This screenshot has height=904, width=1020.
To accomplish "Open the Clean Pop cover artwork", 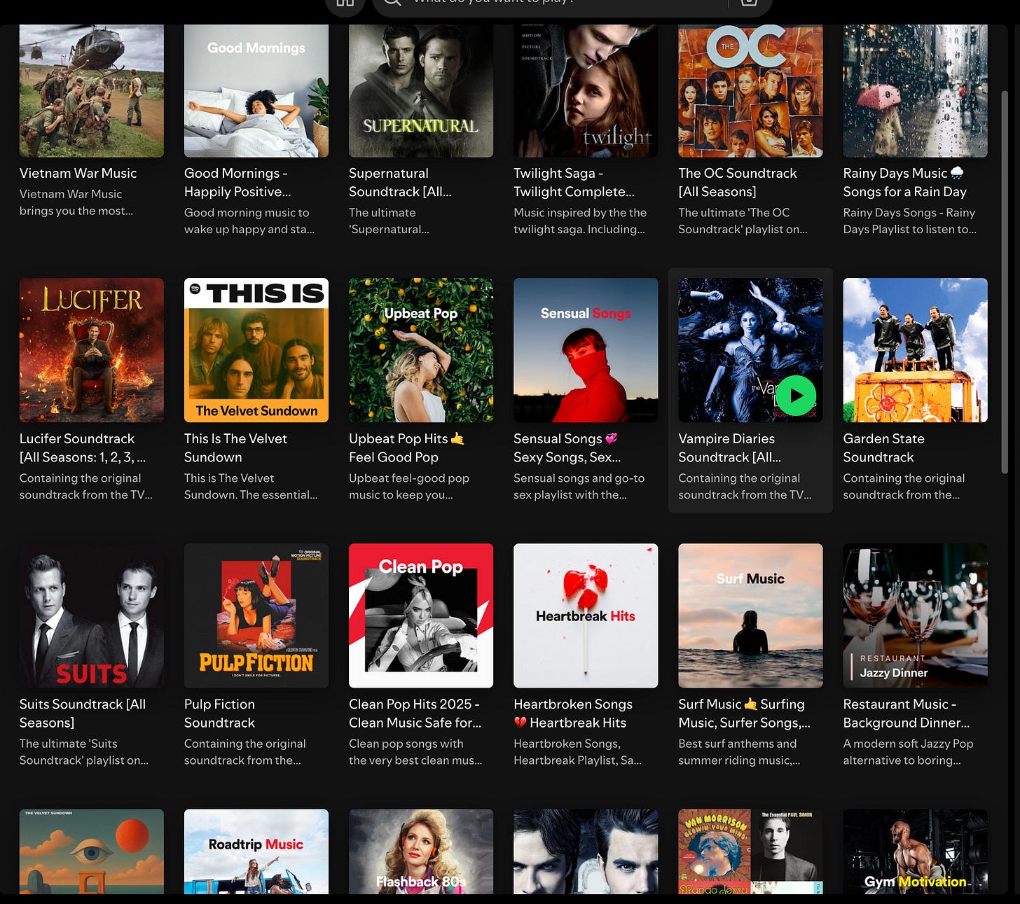I will tap(421, 616).
